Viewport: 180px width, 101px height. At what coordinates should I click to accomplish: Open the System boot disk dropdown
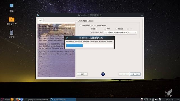click(120, 33)
